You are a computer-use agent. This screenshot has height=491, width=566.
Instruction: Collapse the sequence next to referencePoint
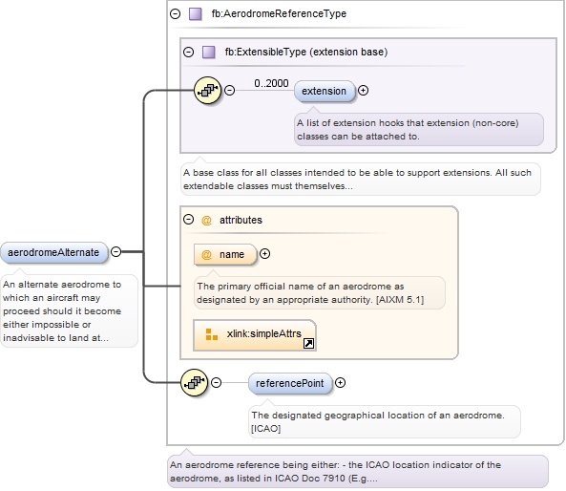pos(216,382)
